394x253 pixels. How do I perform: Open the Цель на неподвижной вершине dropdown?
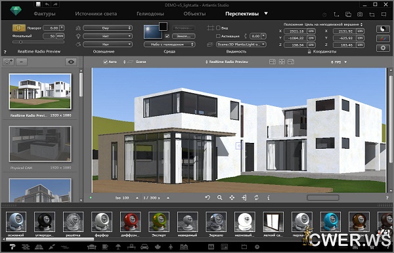[334, 24]
